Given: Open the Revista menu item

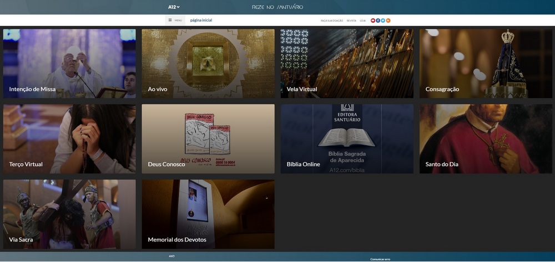Looking at the screenshot, I should coord(351,20).
